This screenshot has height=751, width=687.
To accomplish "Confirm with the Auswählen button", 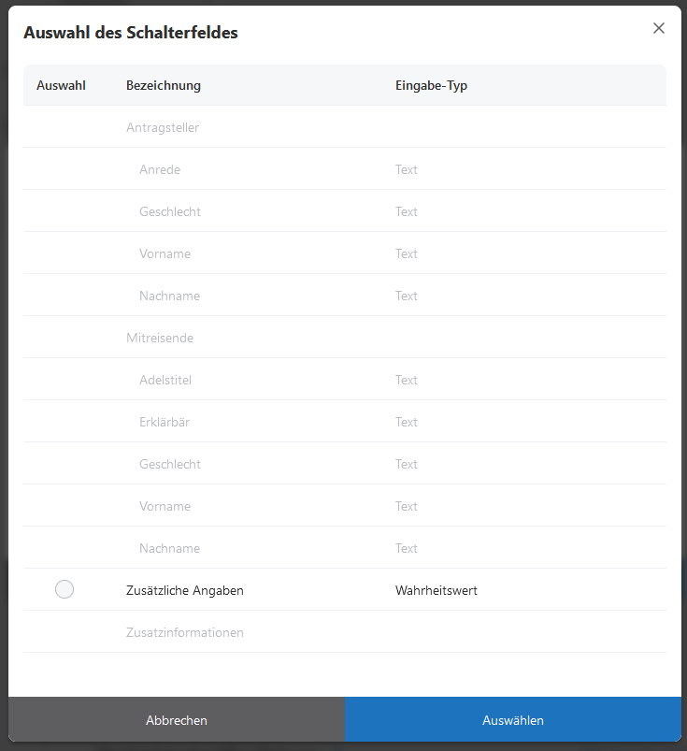I will [x=513, y=720].
